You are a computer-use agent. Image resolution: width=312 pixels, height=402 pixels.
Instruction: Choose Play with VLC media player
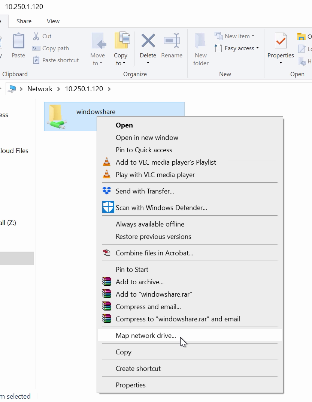pyautogui.click(x=190, y=175)
